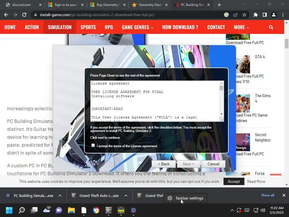Screen dimensions: 289x217
Task: Go forward in browser history
Action: coord(15,15)
